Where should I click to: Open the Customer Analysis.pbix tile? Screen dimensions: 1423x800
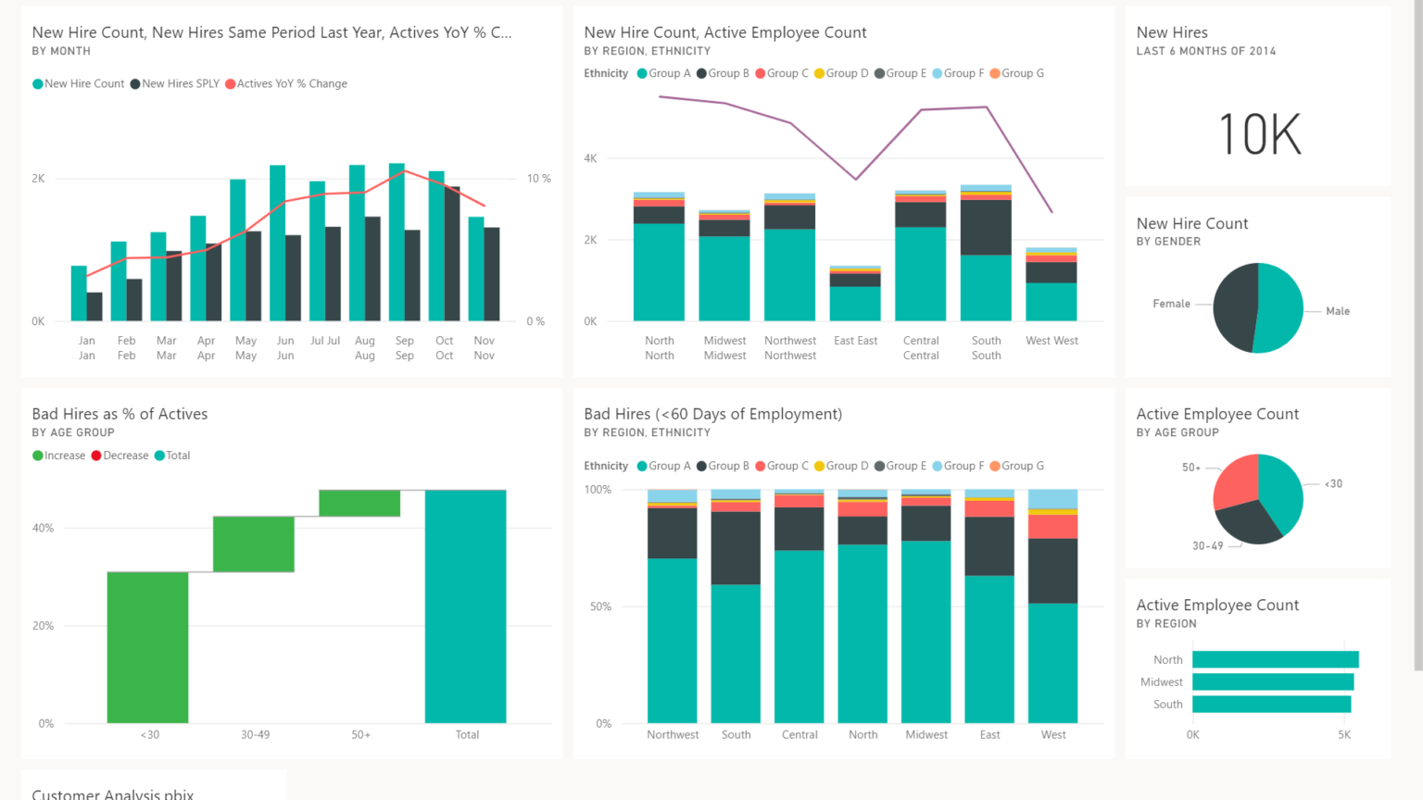tap(154, 785)
